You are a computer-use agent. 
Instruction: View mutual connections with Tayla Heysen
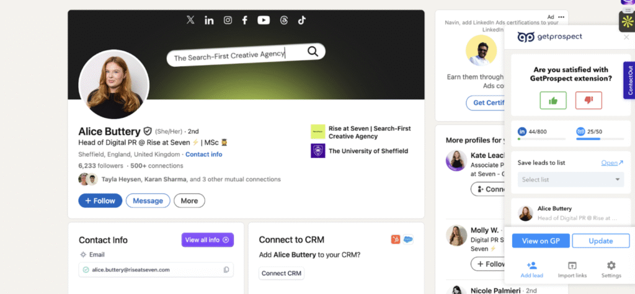tap(191, 179)
